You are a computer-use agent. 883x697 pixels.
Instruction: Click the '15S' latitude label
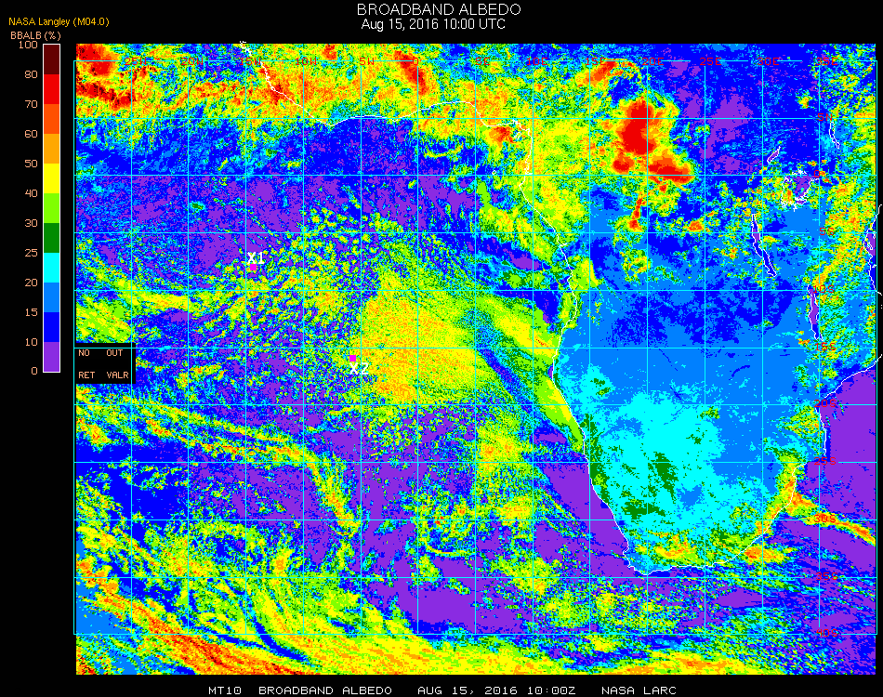[825, 347]
